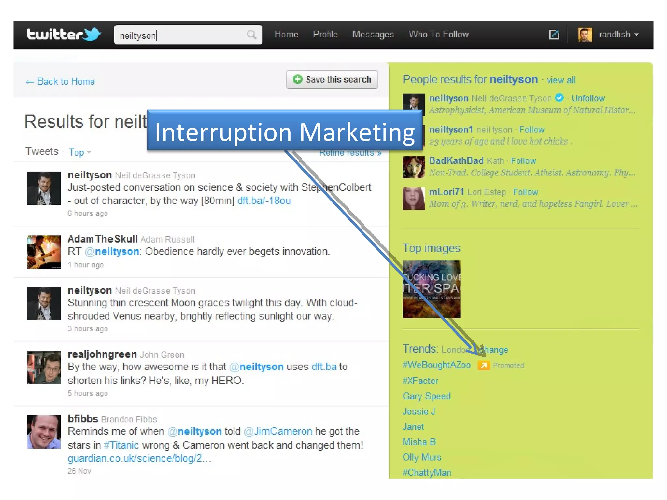Open the #ChattyMan trend
The height and width of the screenshot is (500, 667).
(x=427, y=473)
